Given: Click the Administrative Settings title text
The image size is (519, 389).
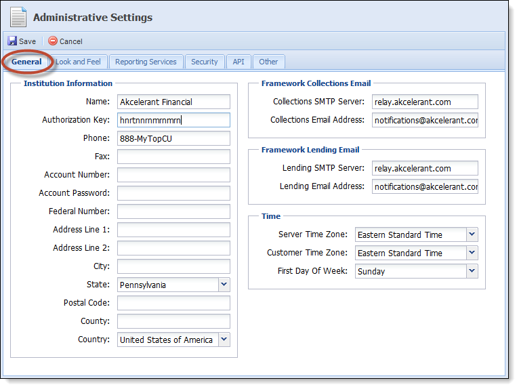Looking at the screenshot, I should [93, 18].
